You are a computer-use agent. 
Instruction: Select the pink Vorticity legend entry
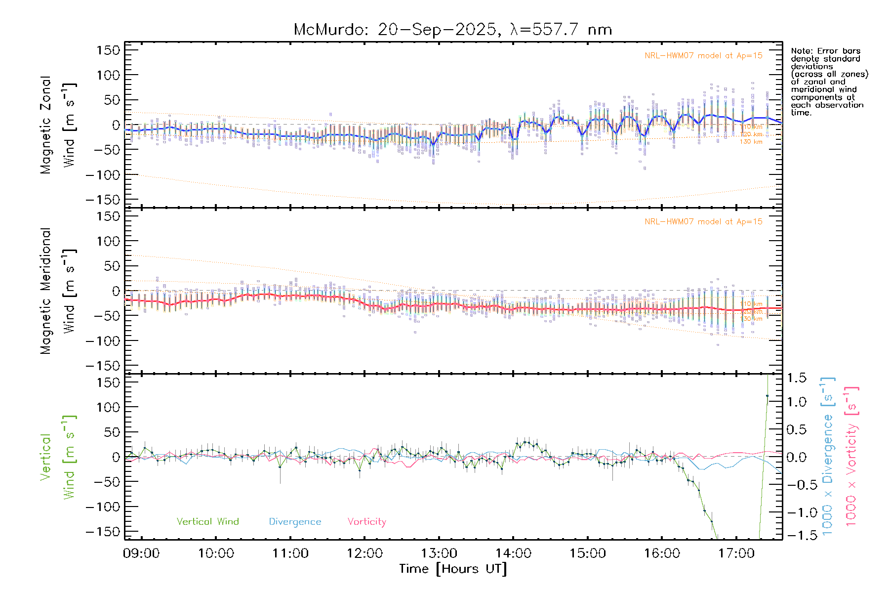(x=366, y=522)
